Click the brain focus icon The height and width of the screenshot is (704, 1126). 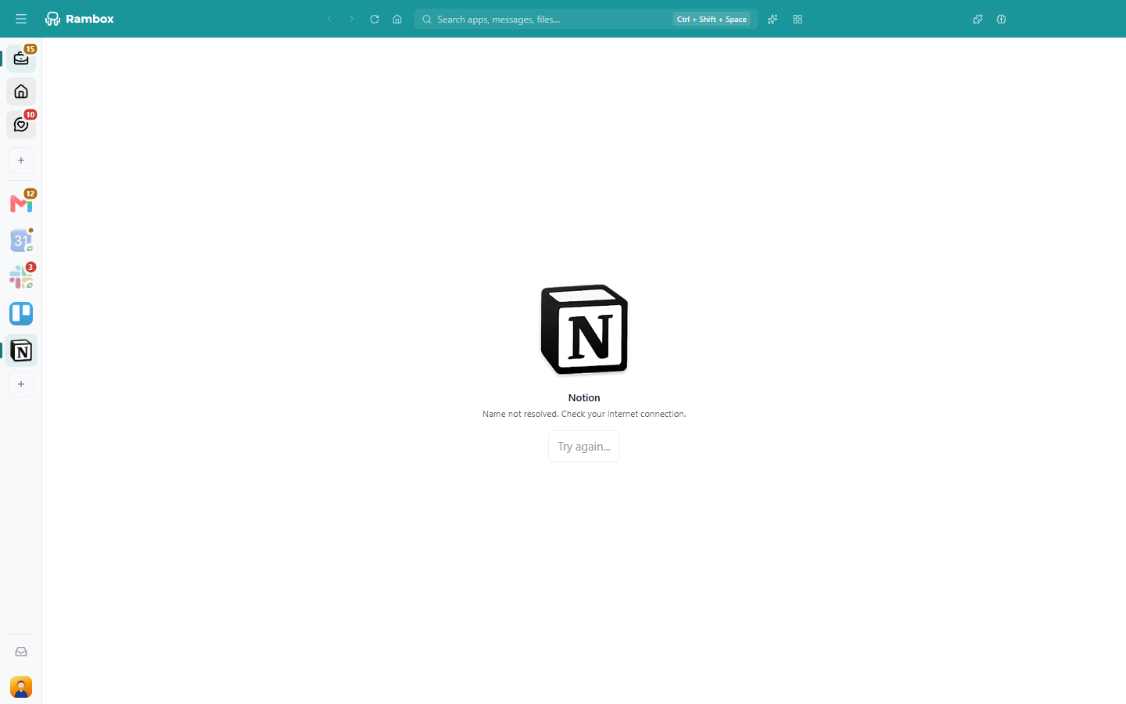(x=1001, y=19)
